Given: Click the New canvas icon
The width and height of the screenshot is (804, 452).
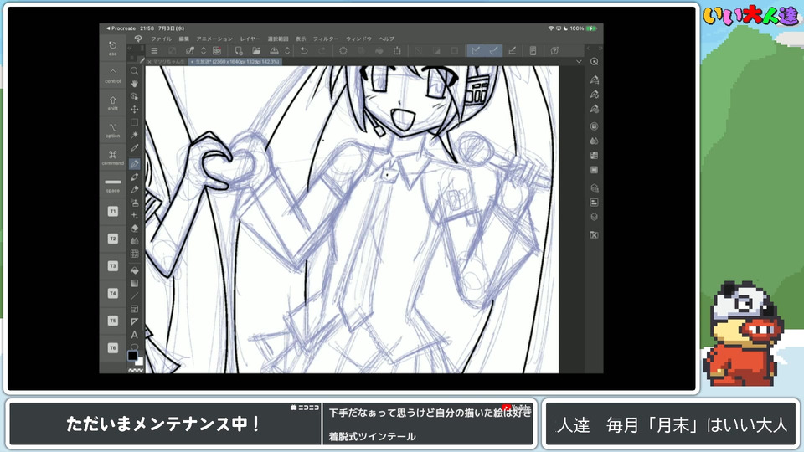Looking at the screenshot, I should 239,51.
